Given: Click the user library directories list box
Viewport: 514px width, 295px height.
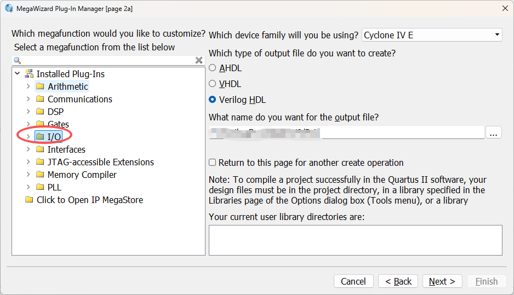Looking at the screenshot, I should pyautogui.click(x=355, y=240).
